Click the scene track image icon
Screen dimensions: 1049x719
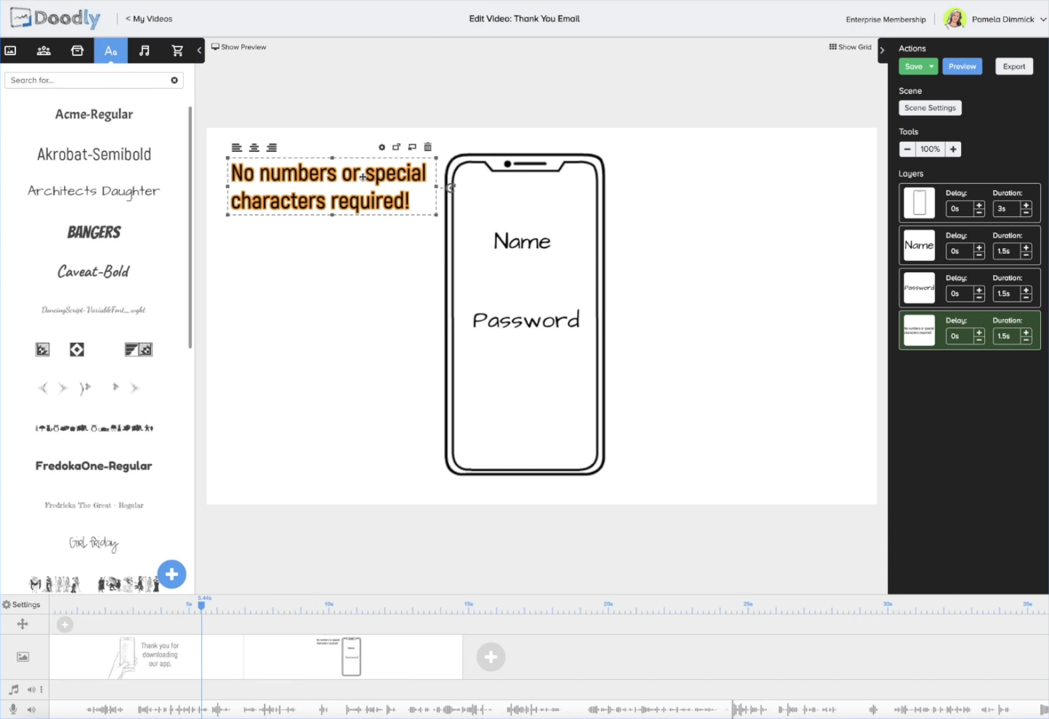(23, 657)
